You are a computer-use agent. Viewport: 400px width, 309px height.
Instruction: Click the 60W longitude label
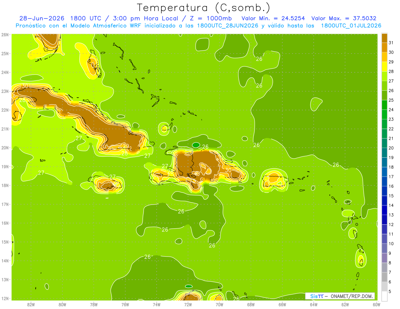coord(377,304)
